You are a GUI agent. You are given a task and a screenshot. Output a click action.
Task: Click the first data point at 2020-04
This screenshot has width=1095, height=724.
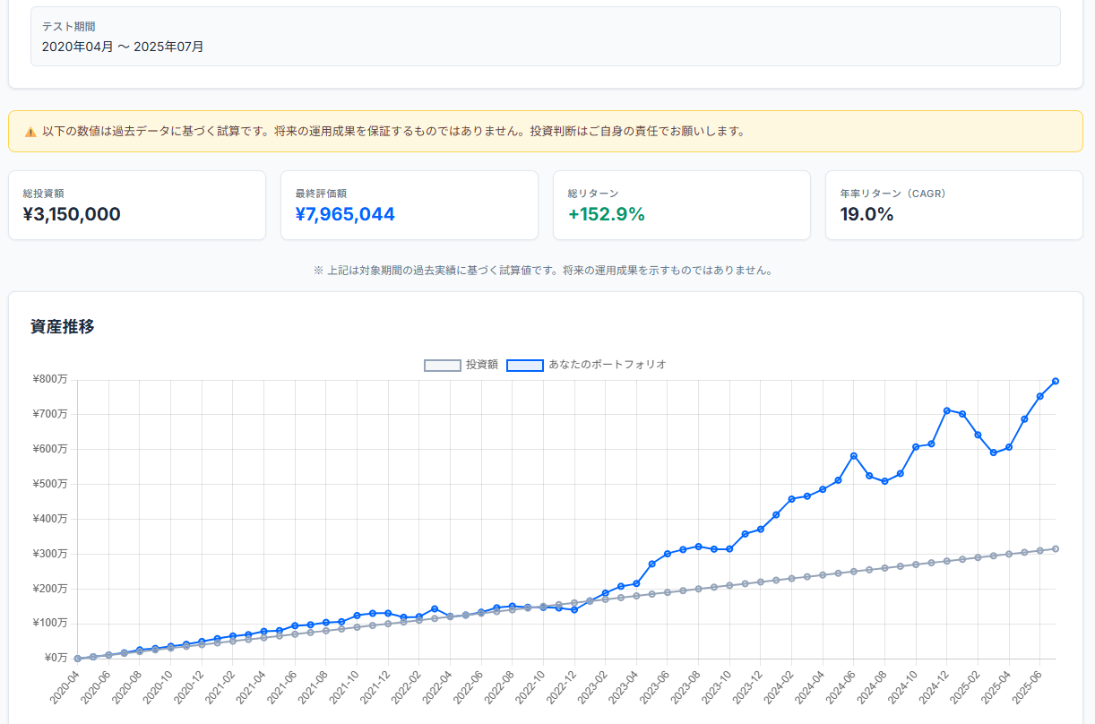[77, 658]
